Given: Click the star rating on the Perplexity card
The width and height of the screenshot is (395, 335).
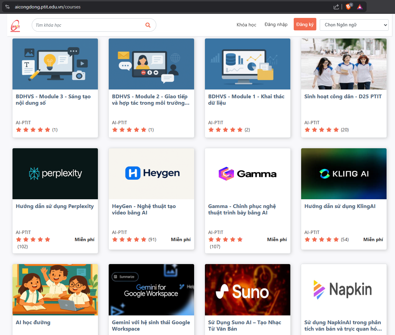Looking at the screenshot, I should [33, 239].
